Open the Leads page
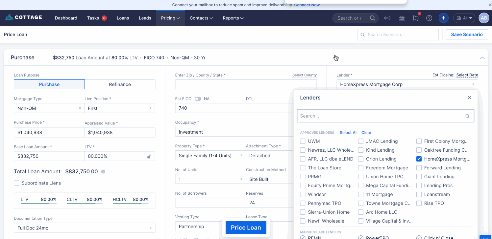This screenshot has height=239, width=492. point(145,18)
